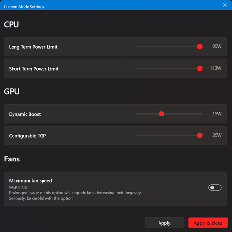Enable the Maximum fan speed toggle
The width and height of the screenshot is (232, 232).
(215, 188)
